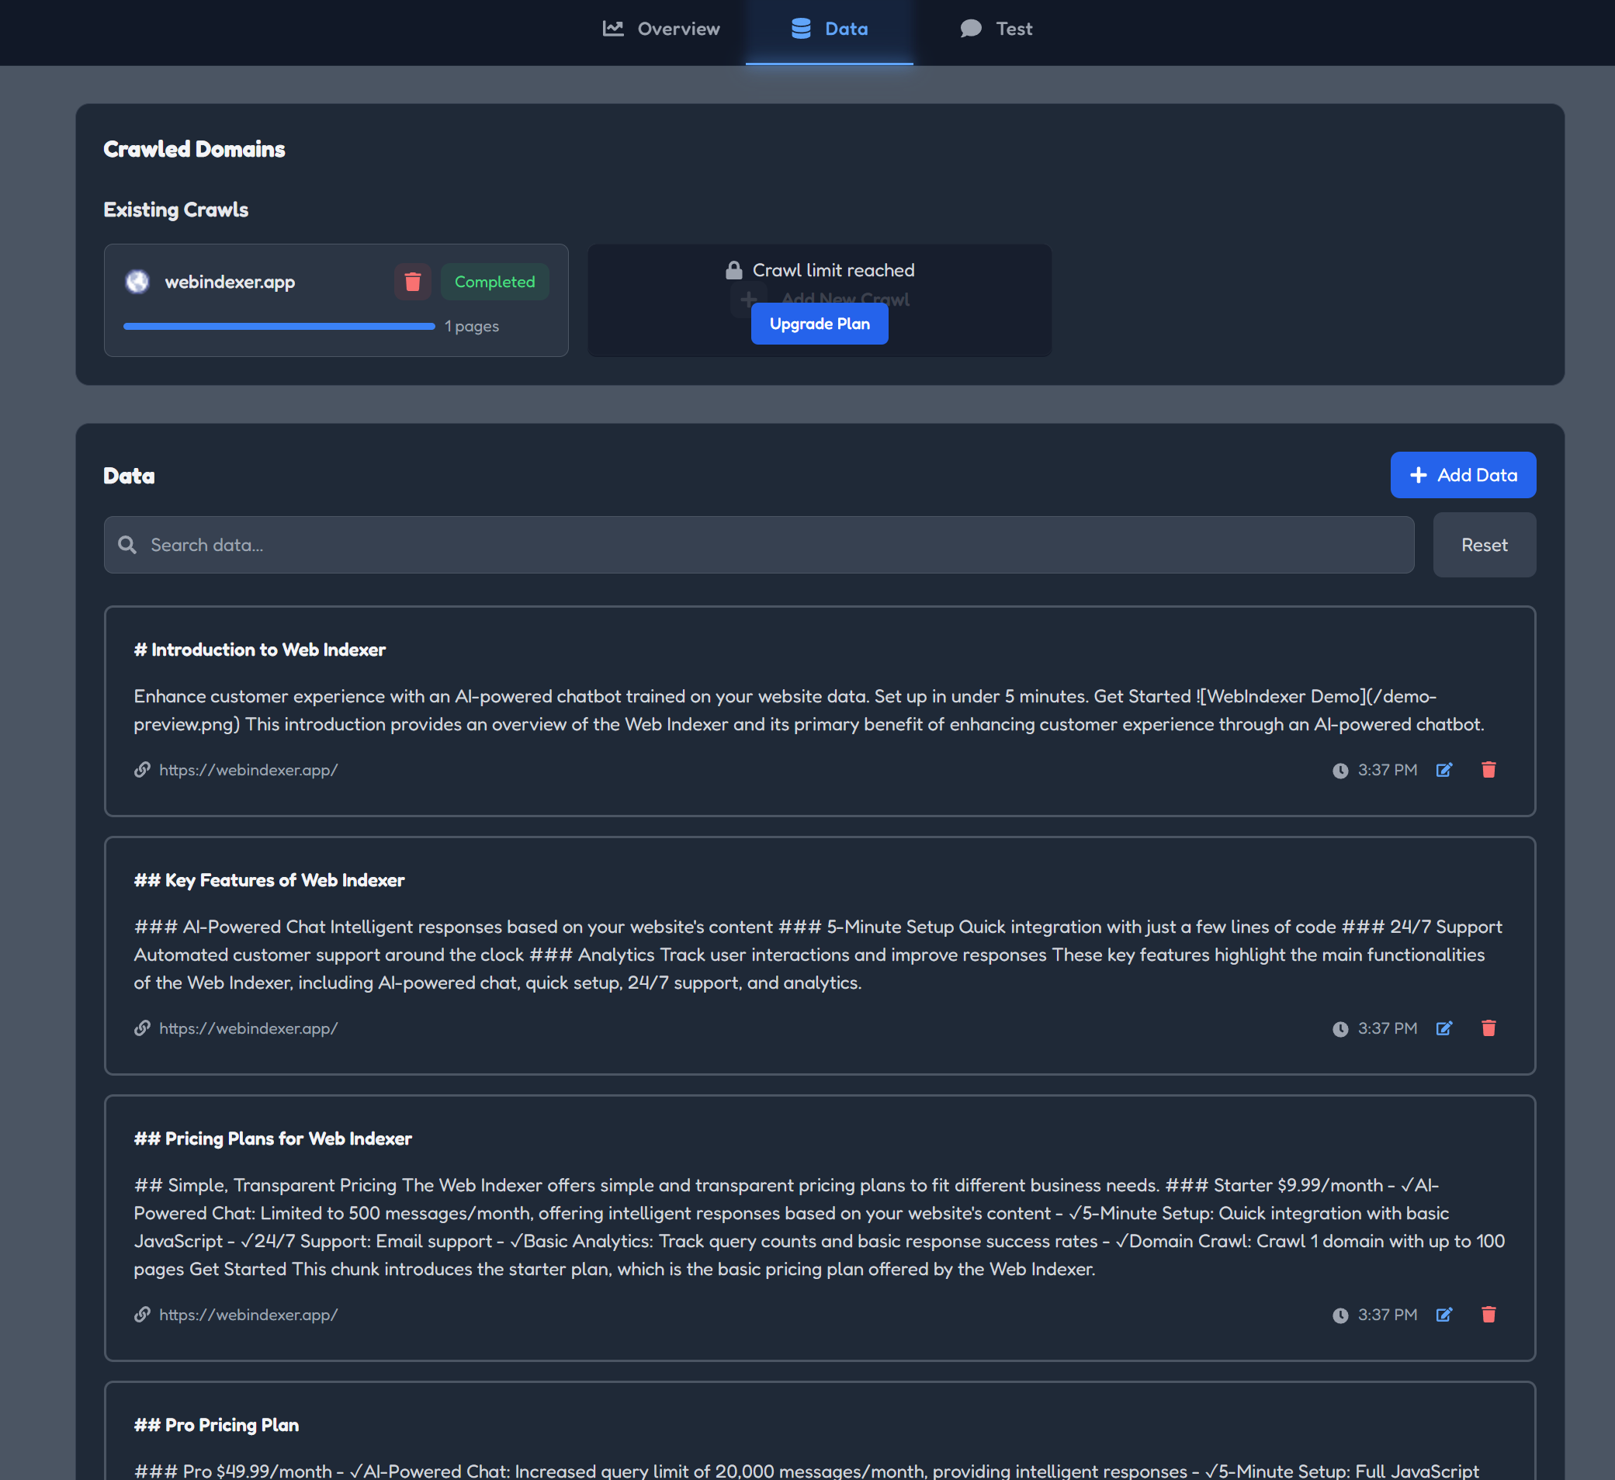Click the 3:37 PM time in Introduction card
Screen dimensions: 1615x1480
[x=1388, y=770]
